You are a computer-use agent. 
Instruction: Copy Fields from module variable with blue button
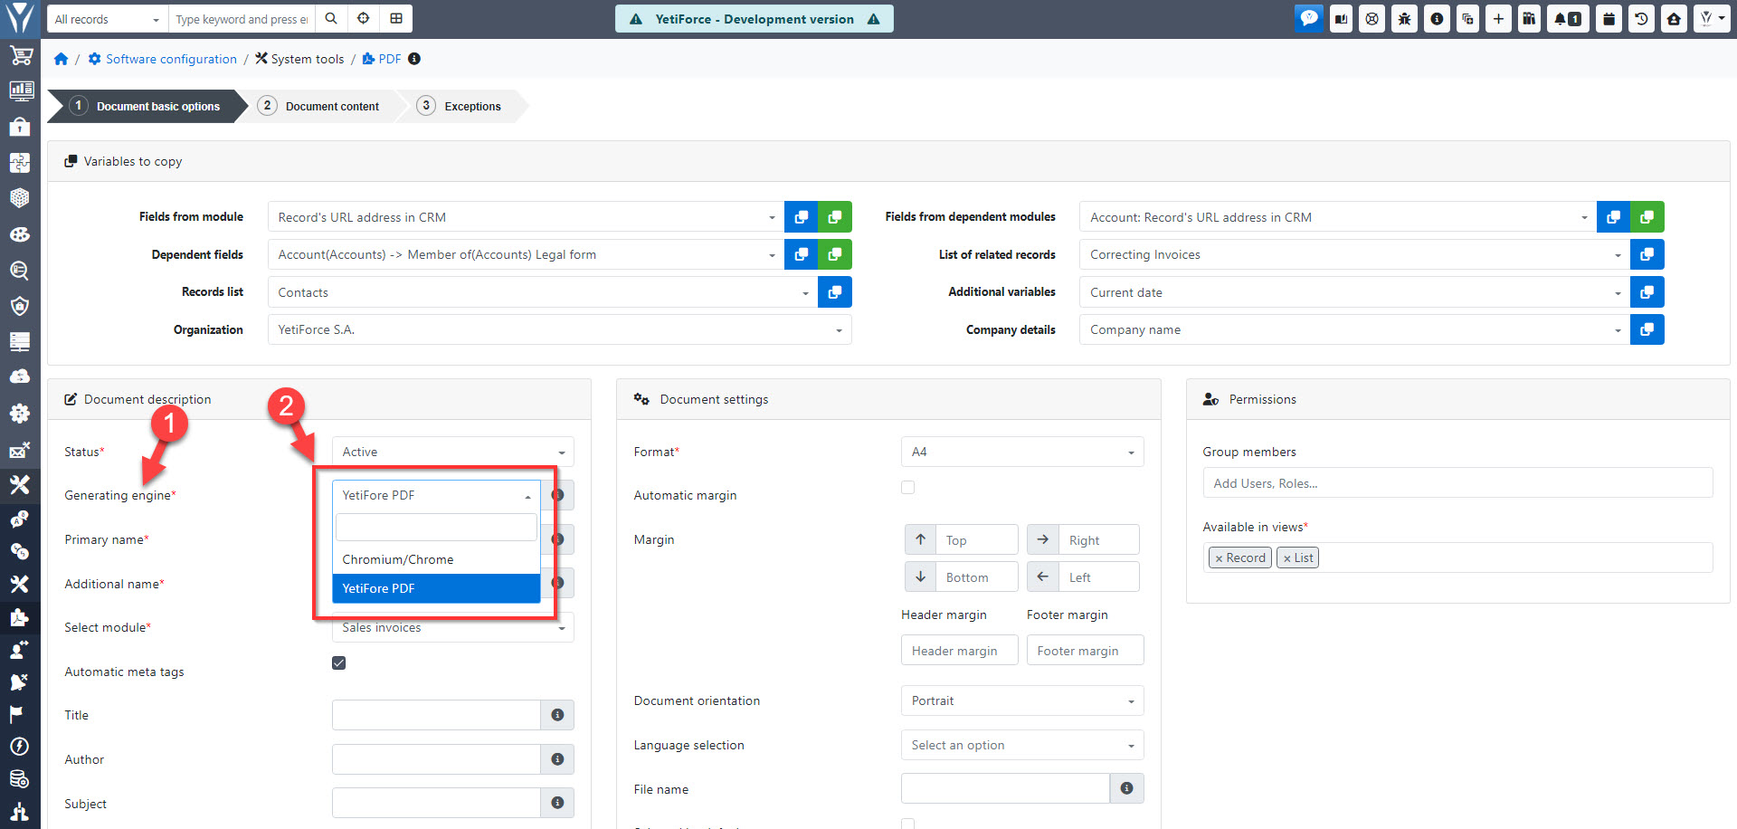pyautogui.click(x=801, y=217)
